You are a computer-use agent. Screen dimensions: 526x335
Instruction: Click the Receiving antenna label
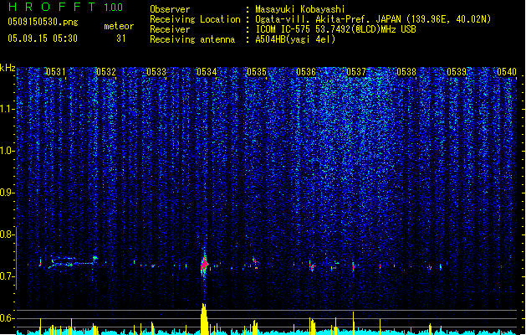[x=192, y=39]
